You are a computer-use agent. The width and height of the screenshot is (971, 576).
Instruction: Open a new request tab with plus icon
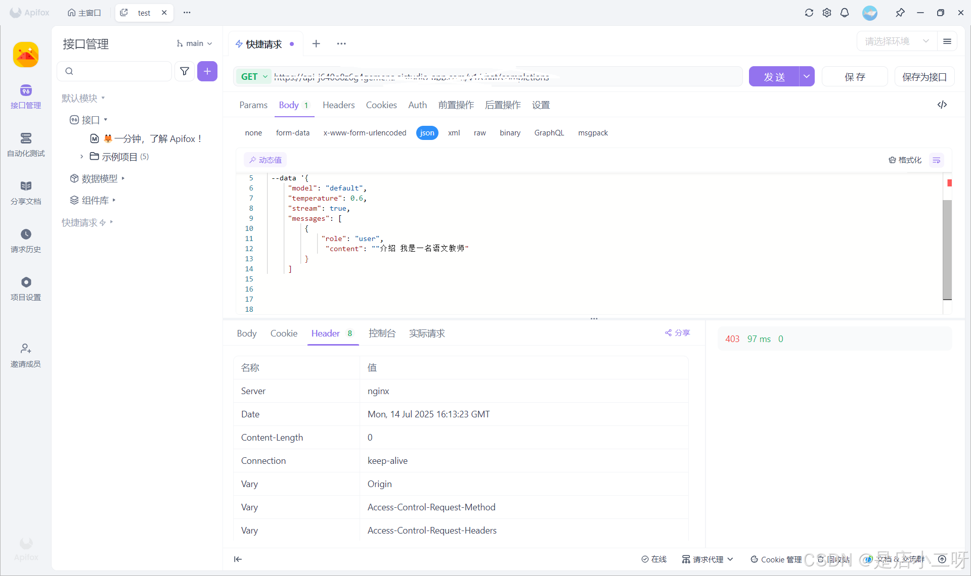coord(316,43)
